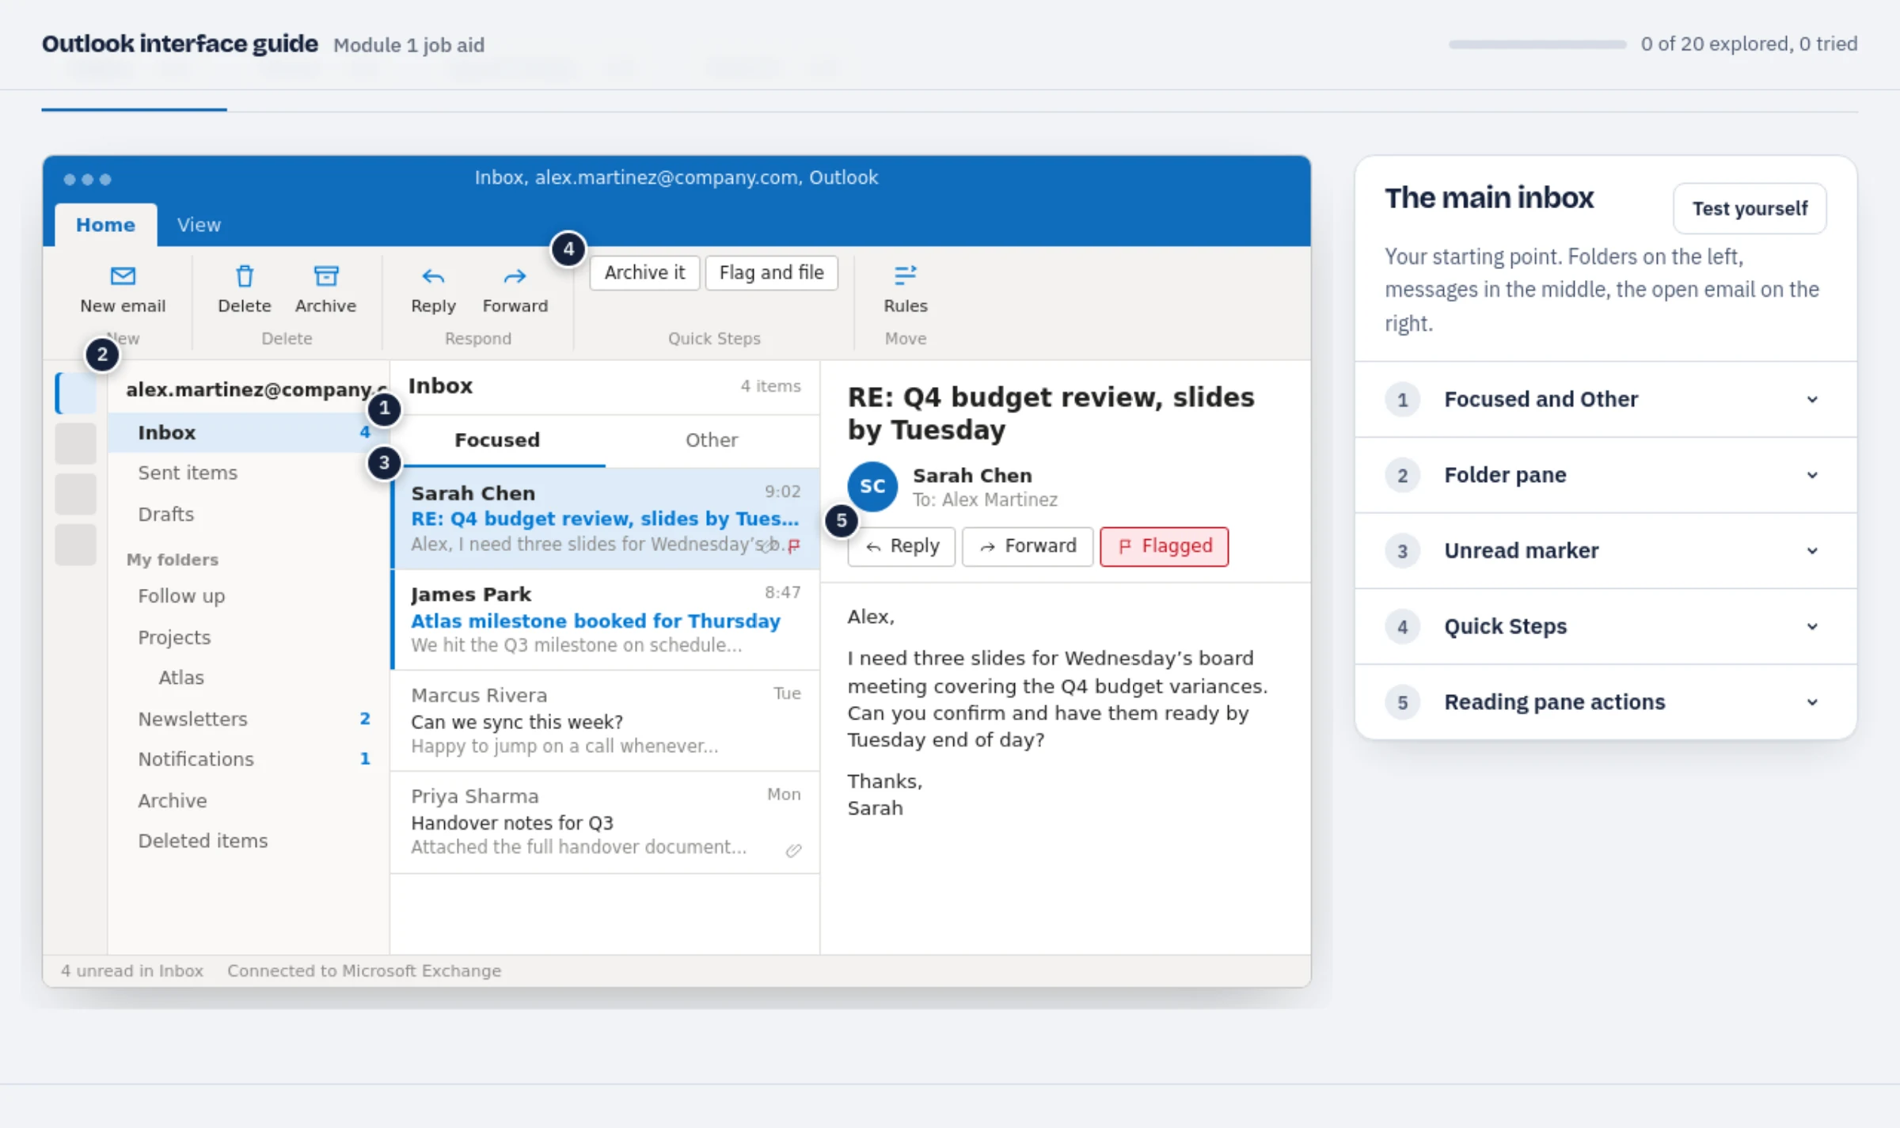Open James Park's Atlas milestone message
The width and height of the screenshot is (1900, 1128).
pyautogui.click(x=606, y=620)
